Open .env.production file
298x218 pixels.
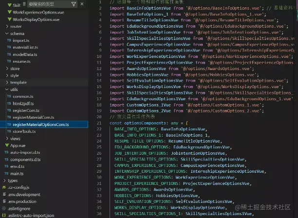click(x=22, y=201)
